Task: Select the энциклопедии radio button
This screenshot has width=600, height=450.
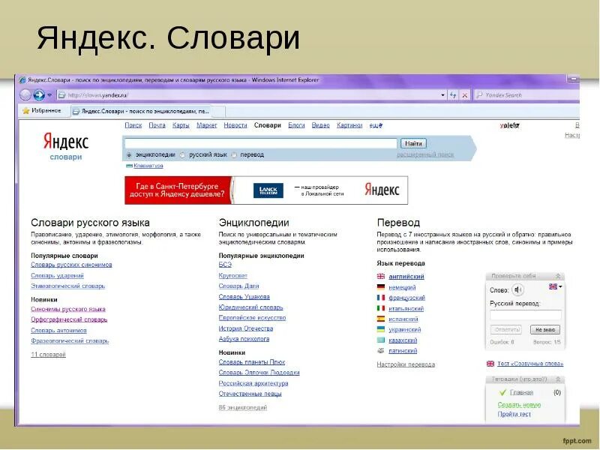Action: coord(129,155)
